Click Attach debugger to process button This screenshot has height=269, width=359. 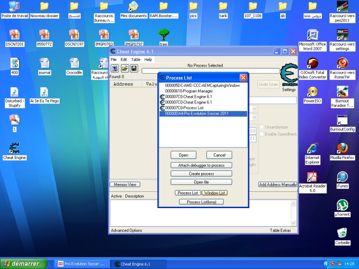pos(201,165)
